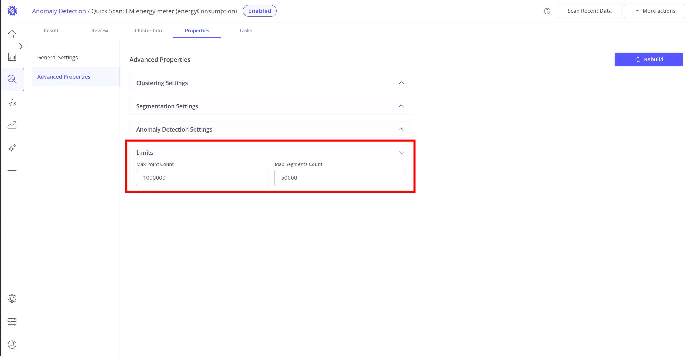Select Advanced Properties in side menu
The height and width of the screenshot is (356, 693).
tap(75, 77)
